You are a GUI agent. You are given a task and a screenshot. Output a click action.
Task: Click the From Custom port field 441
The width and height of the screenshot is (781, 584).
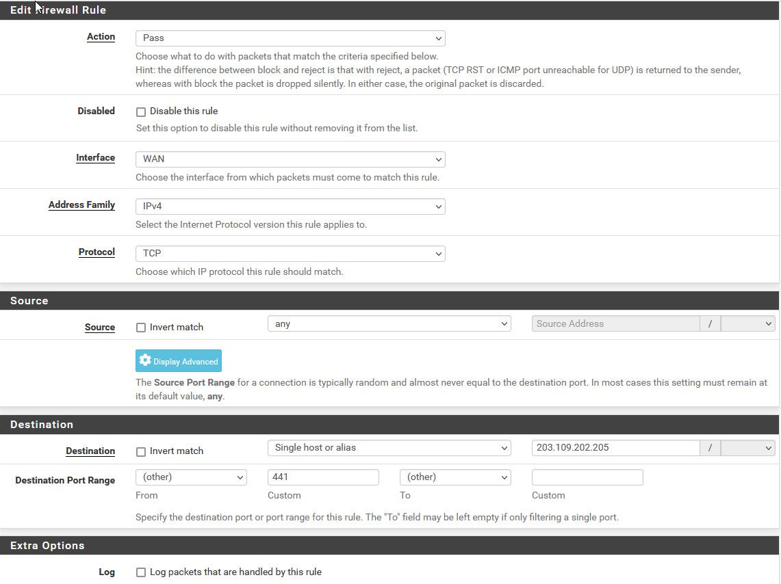pos(323,477)
